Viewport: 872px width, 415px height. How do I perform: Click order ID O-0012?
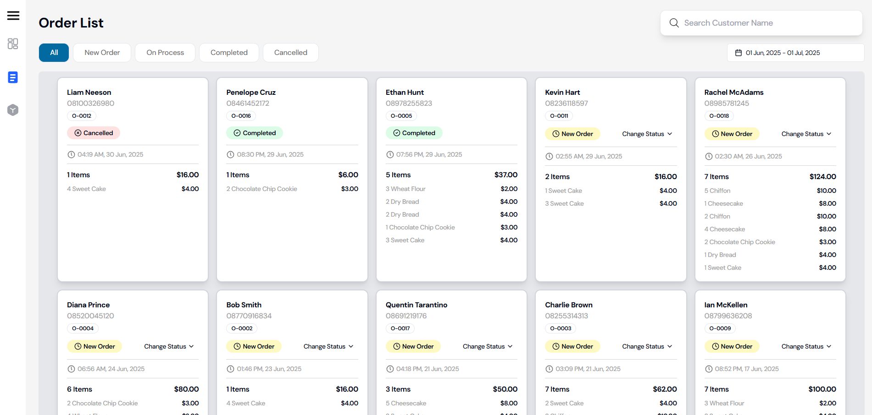tap(82, 116)
